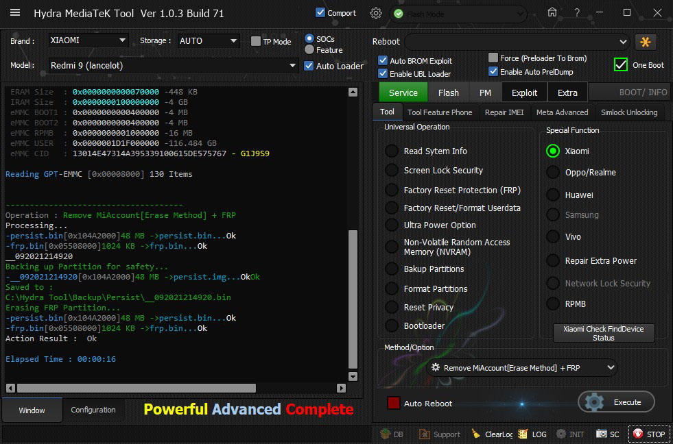Toggle Enable UBL Loader checkbox

[383, 73]
